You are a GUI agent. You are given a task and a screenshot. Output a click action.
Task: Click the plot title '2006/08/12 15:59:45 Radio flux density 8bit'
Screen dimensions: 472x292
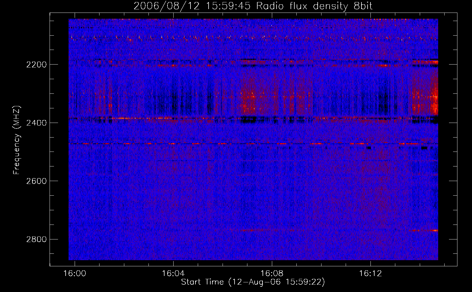point(253,6)
